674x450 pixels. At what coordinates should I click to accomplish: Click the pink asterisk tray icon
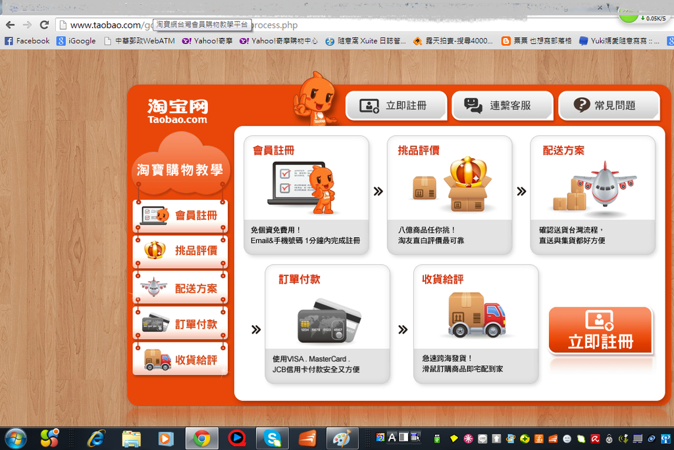(x=468, y=439)
